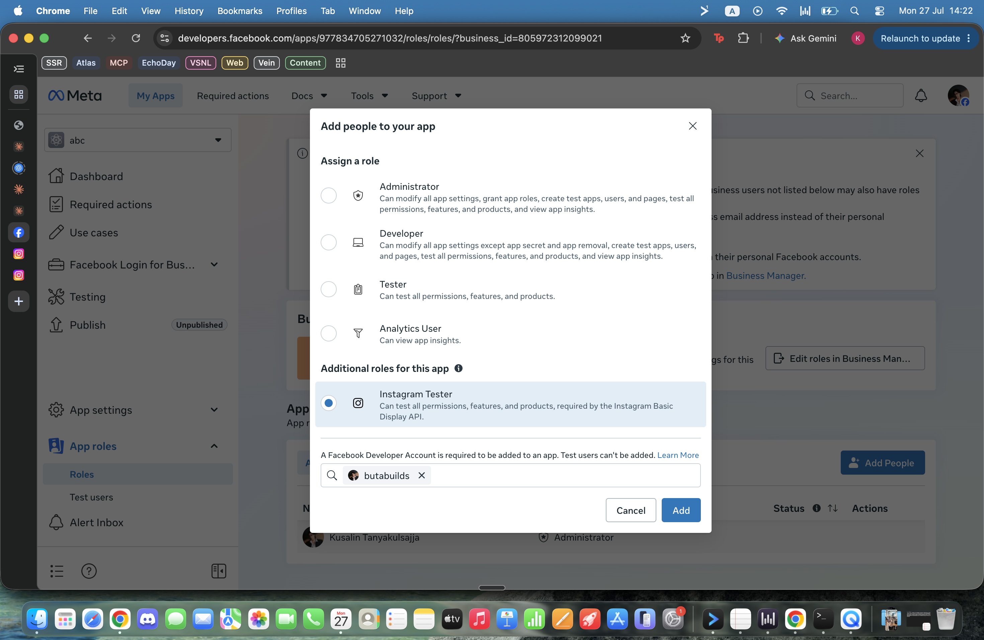Screen dimensions: 984x640
Task: Reload the page
Action: point(136,38)
